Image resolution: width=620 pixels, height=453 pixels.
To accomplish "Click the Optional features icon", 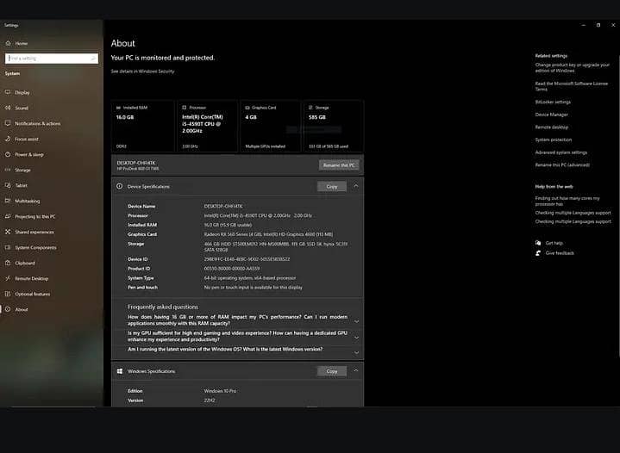I will pos(8,294).
